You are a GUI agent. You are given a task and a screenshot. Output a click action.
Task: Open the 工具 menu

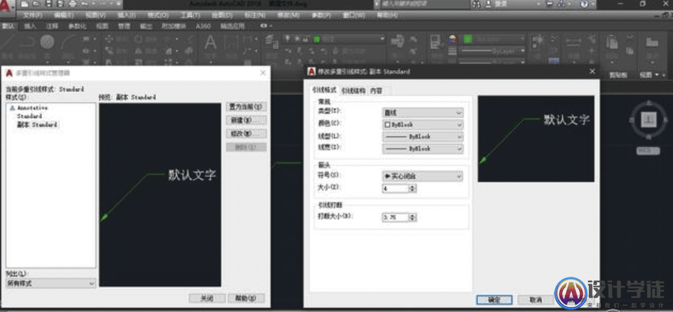pos(190,15)
